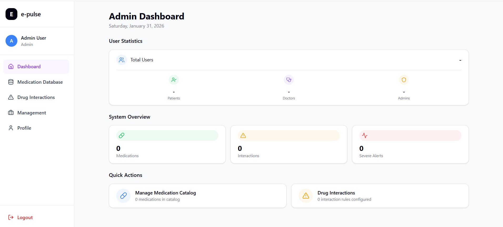This screenshot has width=503, height=227.
Task: Open the Management section
Action: pyautogui.click(x=32, y=113)
